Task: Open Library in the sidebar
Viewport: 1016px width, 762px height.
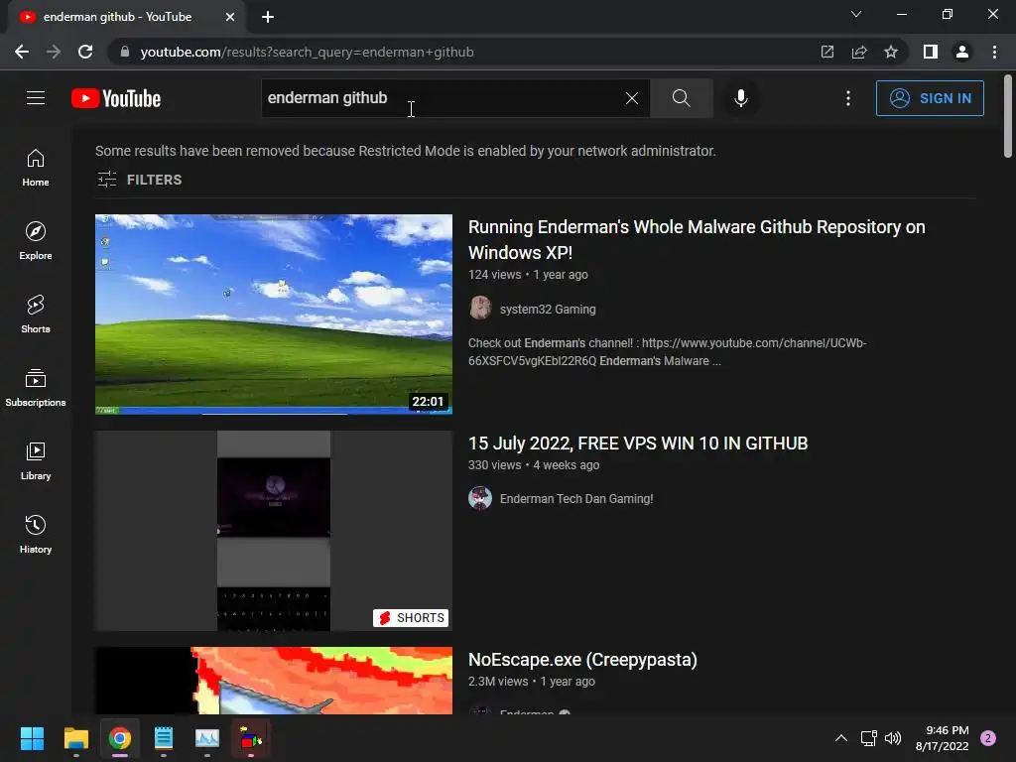Action: point(36,460)
